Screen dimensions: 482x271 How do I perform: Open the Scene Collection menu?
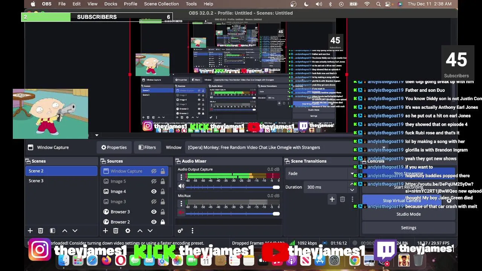coord(161,4)
